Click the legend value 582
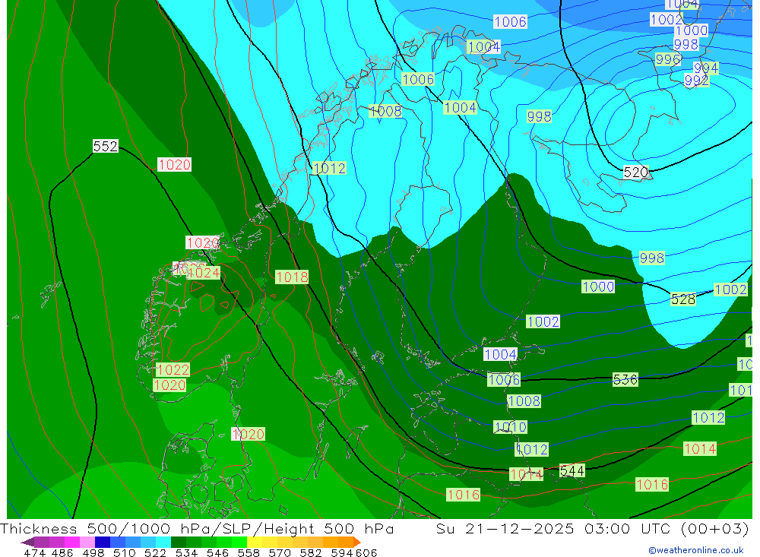Screen dimensions: 760x557 pos(311,552)
